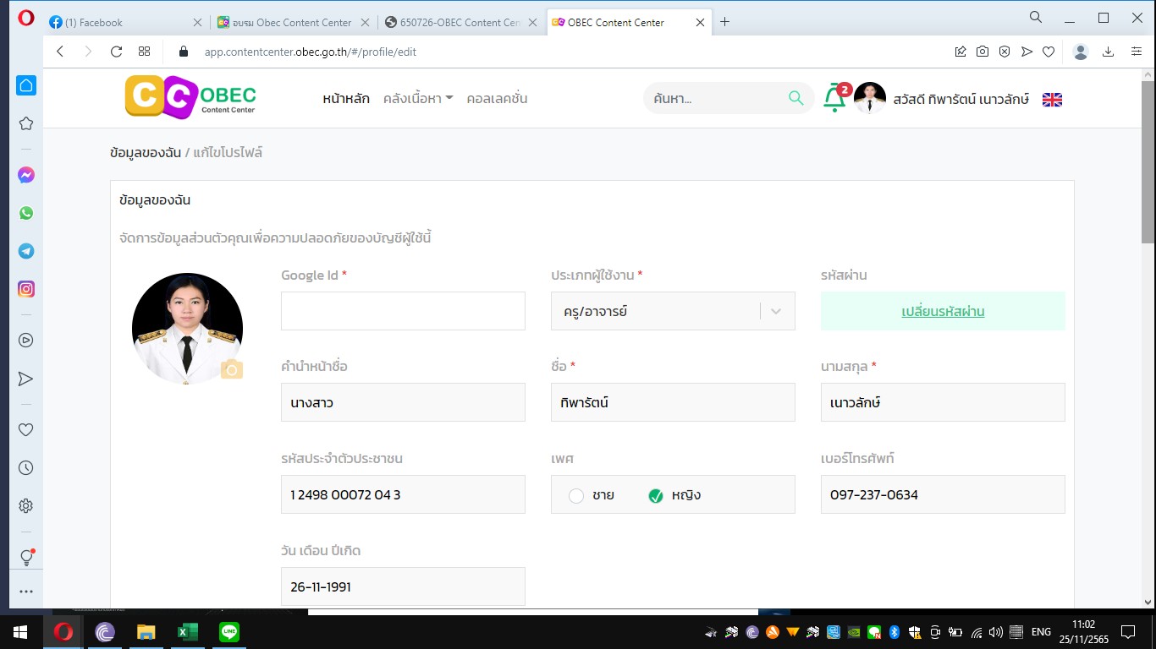The width and height of the screenshot is (1156, 649).
Task: Open Excel from the taskbar
Action: pyautogui.click(x=187, y=631)
